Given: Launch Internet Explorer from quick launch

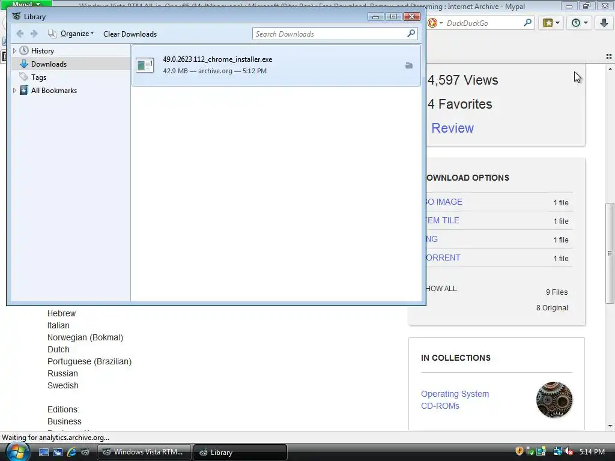Looking at the screenshot, I should pyautogui.click(x=71, y=452).
